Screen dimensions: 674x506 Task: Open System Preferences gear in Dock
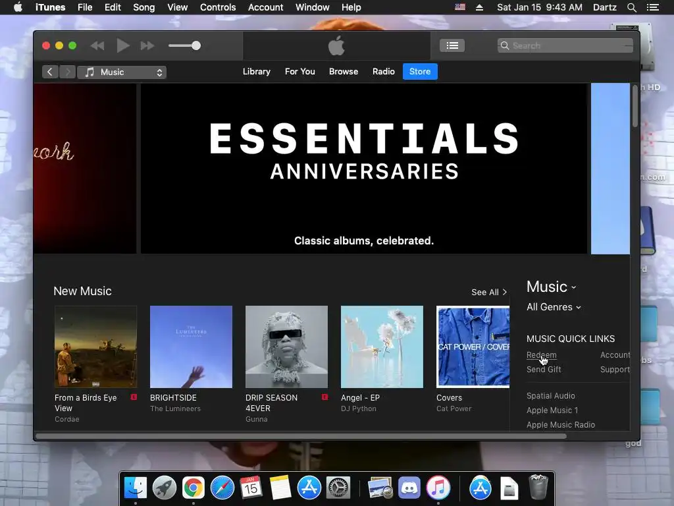338,488
